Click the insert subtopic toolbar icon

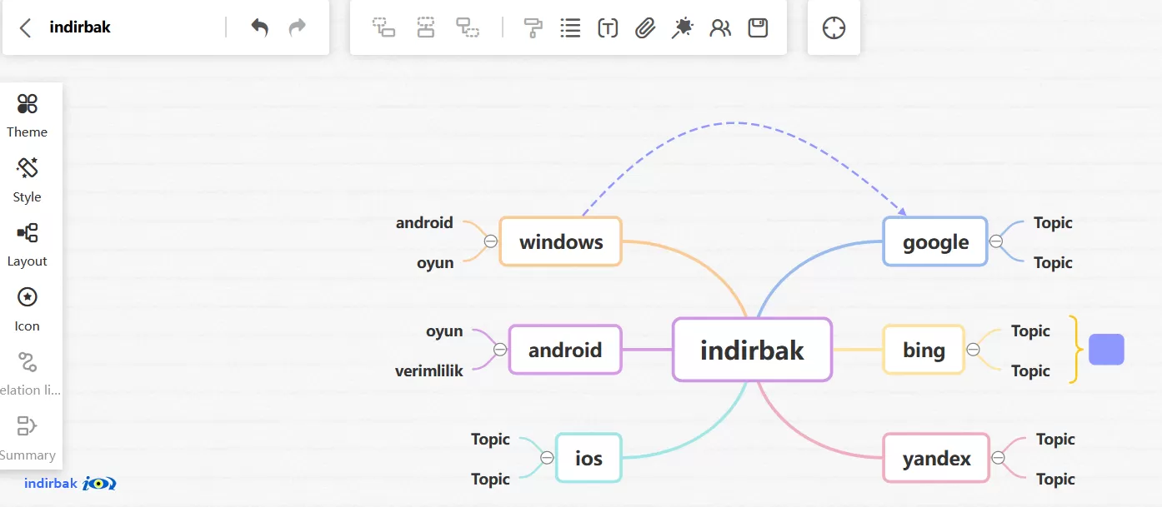pos(383,27)
